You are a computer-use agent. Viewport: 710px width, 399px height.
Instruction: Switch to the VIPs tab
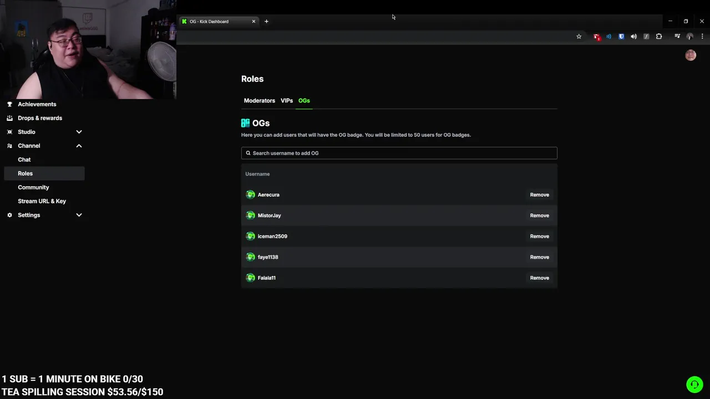[x=287, y=101]
